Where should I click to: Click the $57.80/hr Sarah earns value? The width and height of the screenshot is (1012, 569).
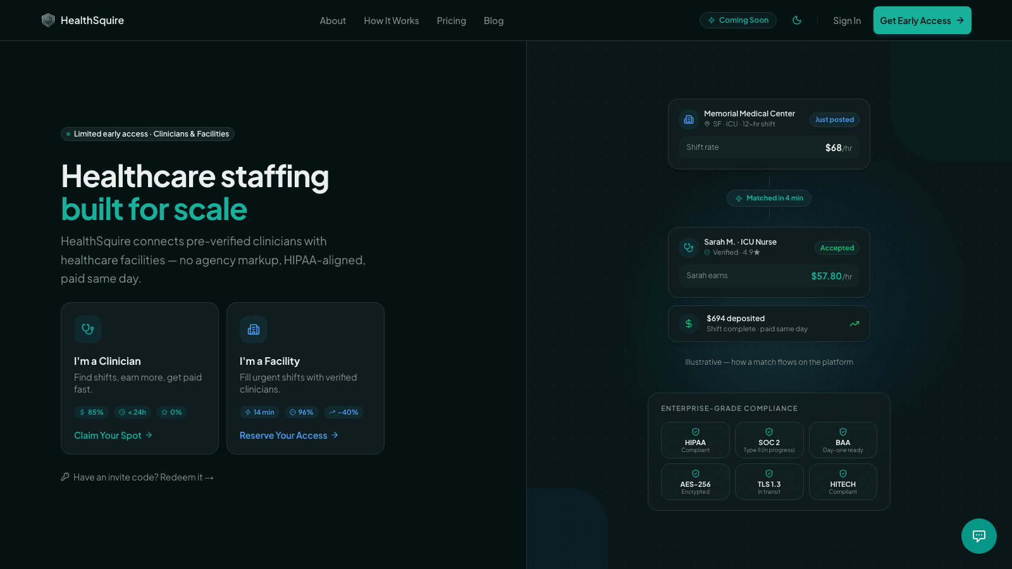832,276
